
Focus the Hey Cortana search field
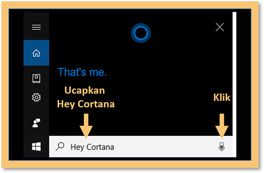141,147
